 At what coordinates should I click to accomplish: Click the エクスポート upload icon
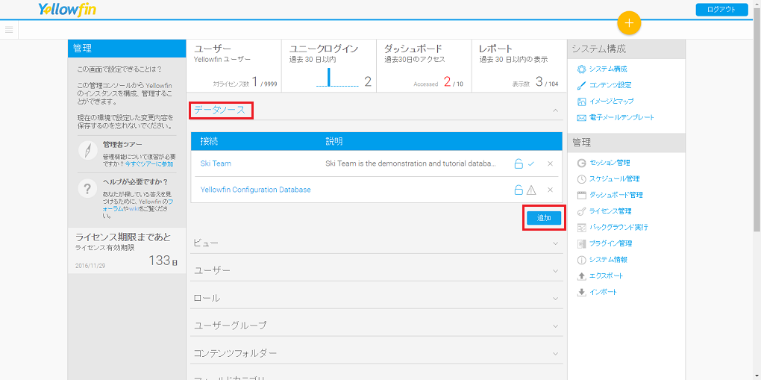tap(581, 276)
